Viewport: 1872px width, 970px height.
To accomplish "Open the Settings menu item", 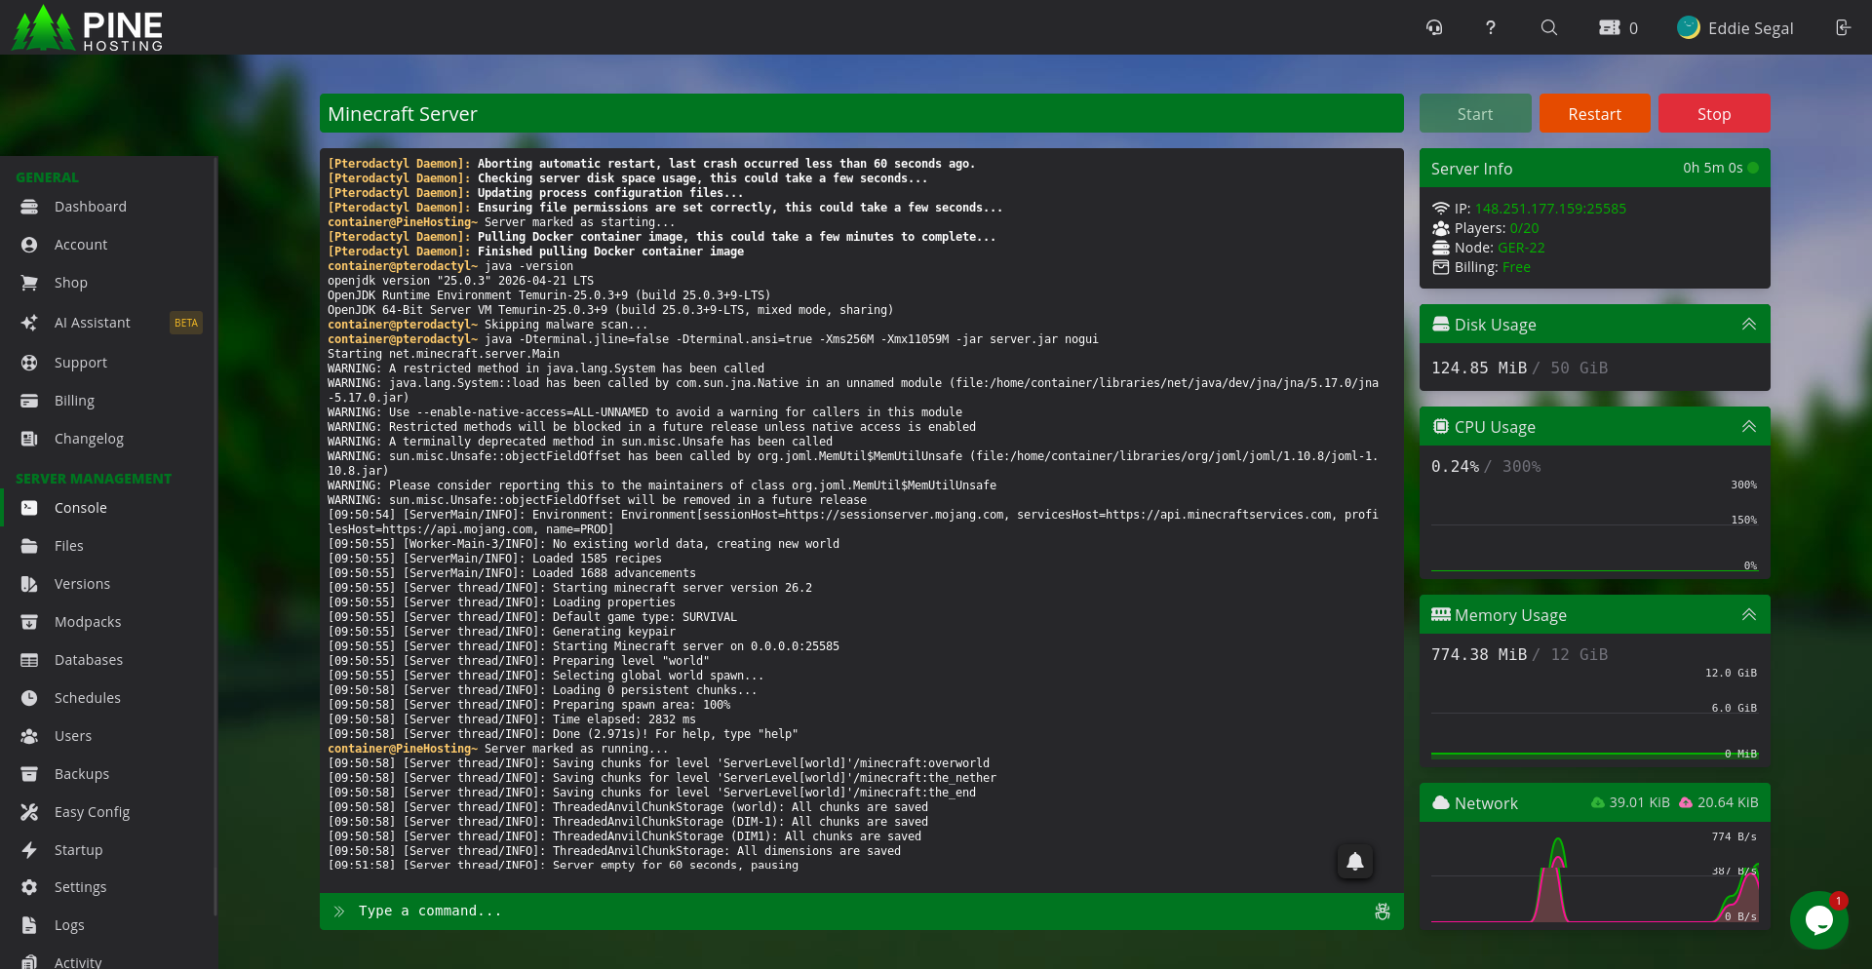I will click(x=107, y=887).
